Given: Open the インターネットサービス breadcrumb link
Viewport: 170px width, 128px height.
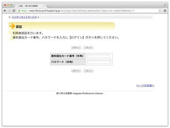Looking at the screenshot, I should pos(24,17).
